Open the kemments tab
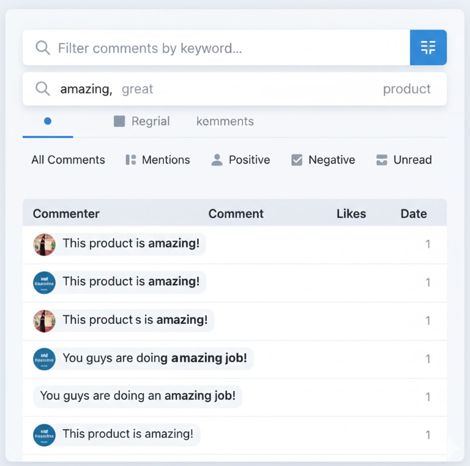 click(x=225, y=121)
